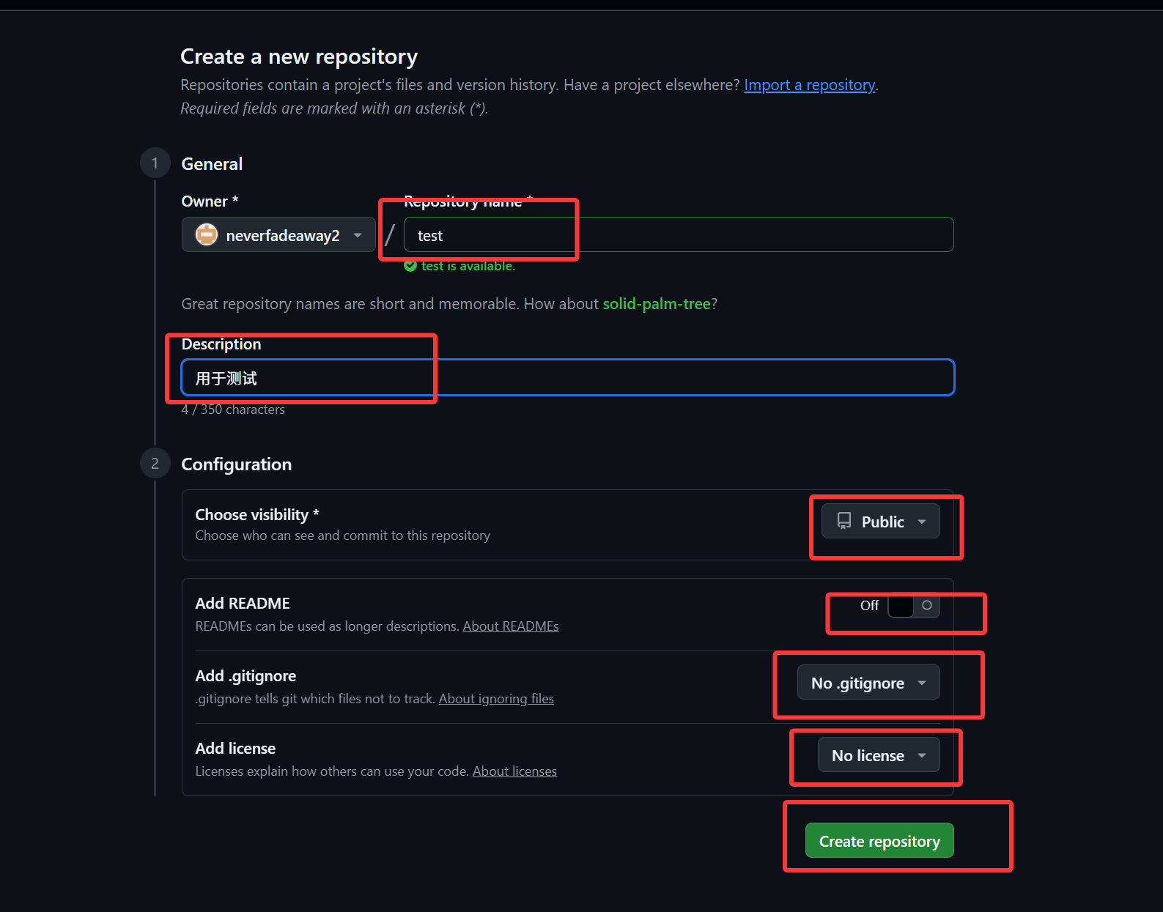Open the No .gitignore dropdown
Screen dimensions: 1163x912
point(868,683)
